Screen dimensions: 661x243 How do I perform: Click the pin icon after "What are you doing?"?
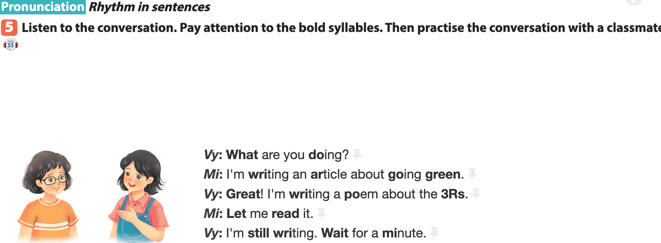click(357, 154)
